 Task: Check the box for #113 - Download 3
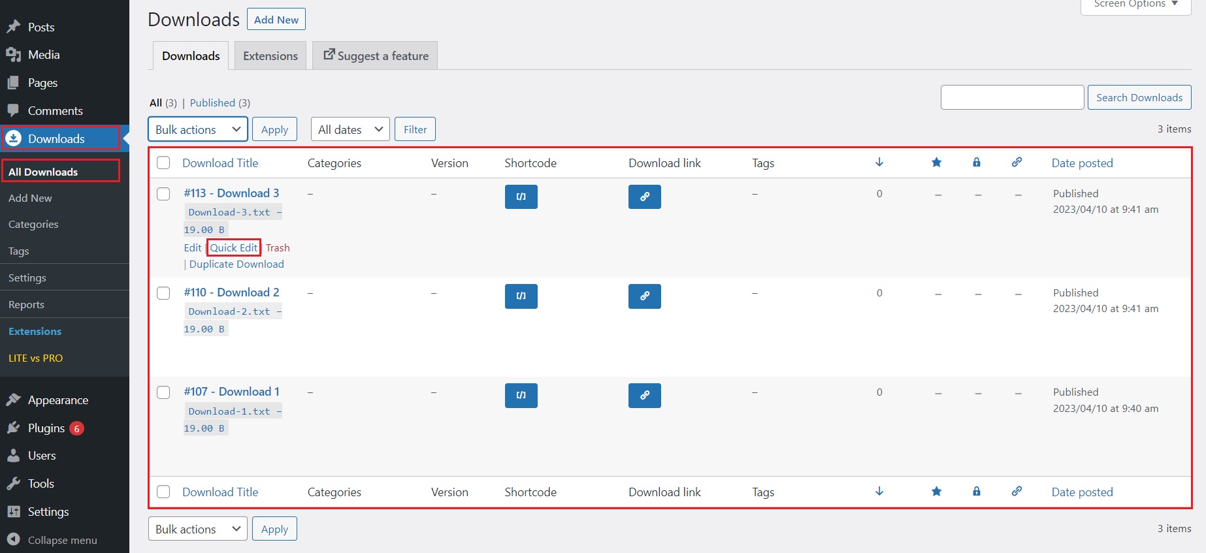point(163,194)
